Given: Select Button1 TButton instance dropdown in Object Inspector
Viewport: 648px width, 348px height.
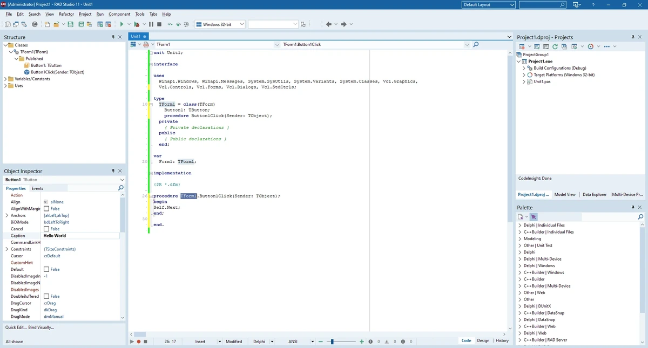Looking at the screenshot, I should [x=64, y=179].
